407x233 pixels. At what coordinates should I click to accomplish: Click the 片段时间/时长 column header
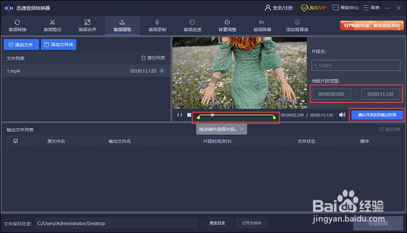tap(217, 141)
